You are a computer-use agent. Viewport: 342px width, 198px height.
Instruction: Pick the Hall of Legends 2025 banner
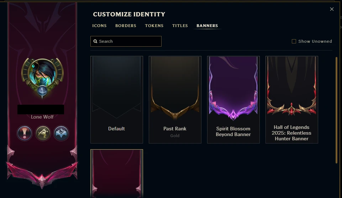click(x=292, y=100)
